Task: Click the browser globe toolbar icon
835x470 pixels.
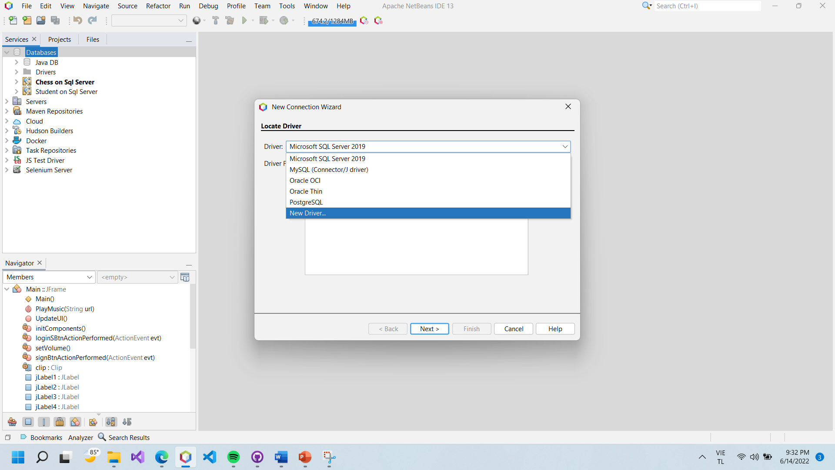Action: (197, 20)
